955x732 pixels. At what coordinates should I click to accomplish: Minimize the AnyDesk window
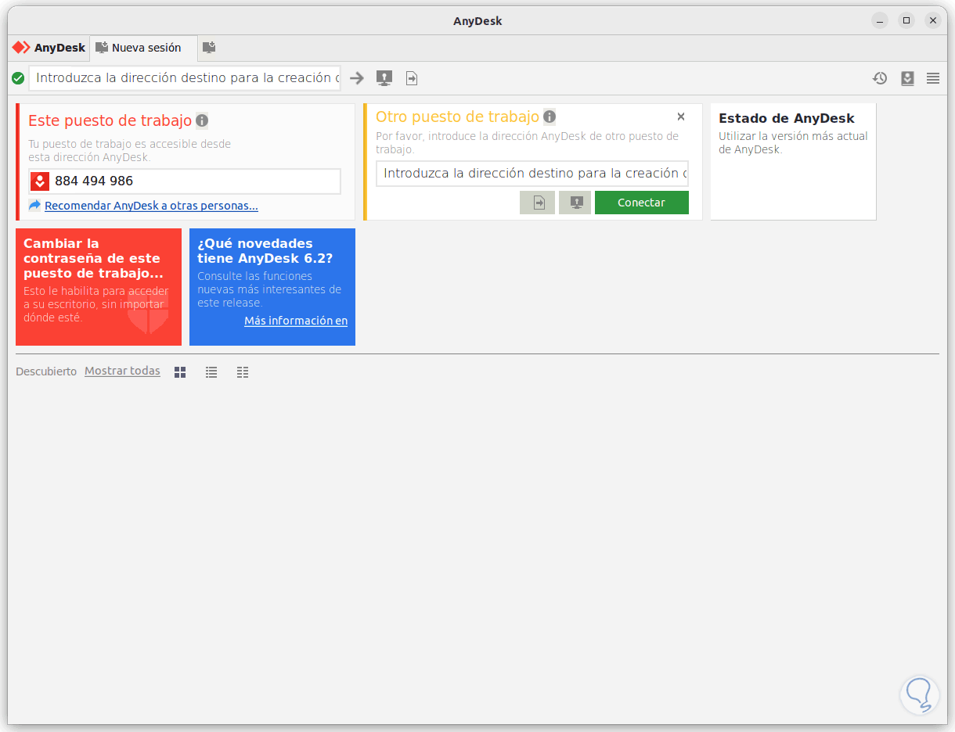[880, 20]
